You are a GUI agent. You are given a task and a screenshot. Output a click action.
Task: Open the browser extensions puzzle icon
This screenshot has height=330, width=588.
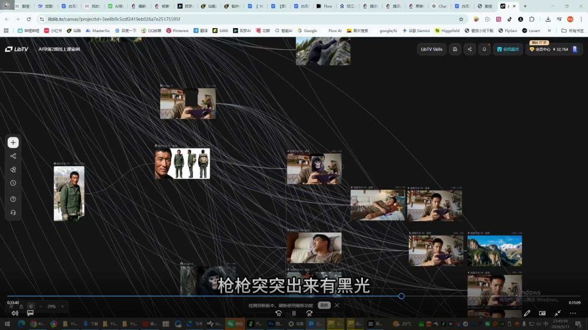pyautogui.click(x=532, y=19)
